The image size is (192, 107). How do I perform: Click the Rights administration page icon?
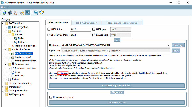tap(13, 61)
